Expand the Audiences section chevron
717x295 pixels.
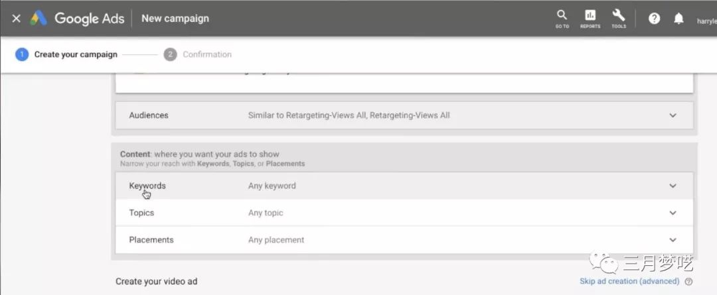[673, 115]
